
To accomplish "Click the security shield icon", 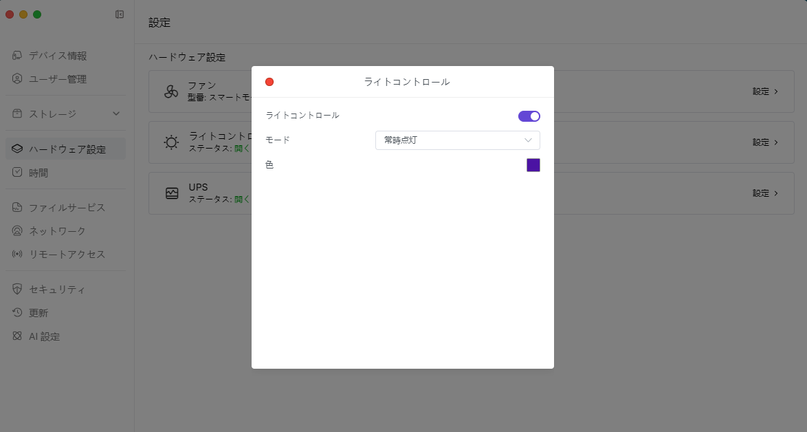I will tap(17, 290).
